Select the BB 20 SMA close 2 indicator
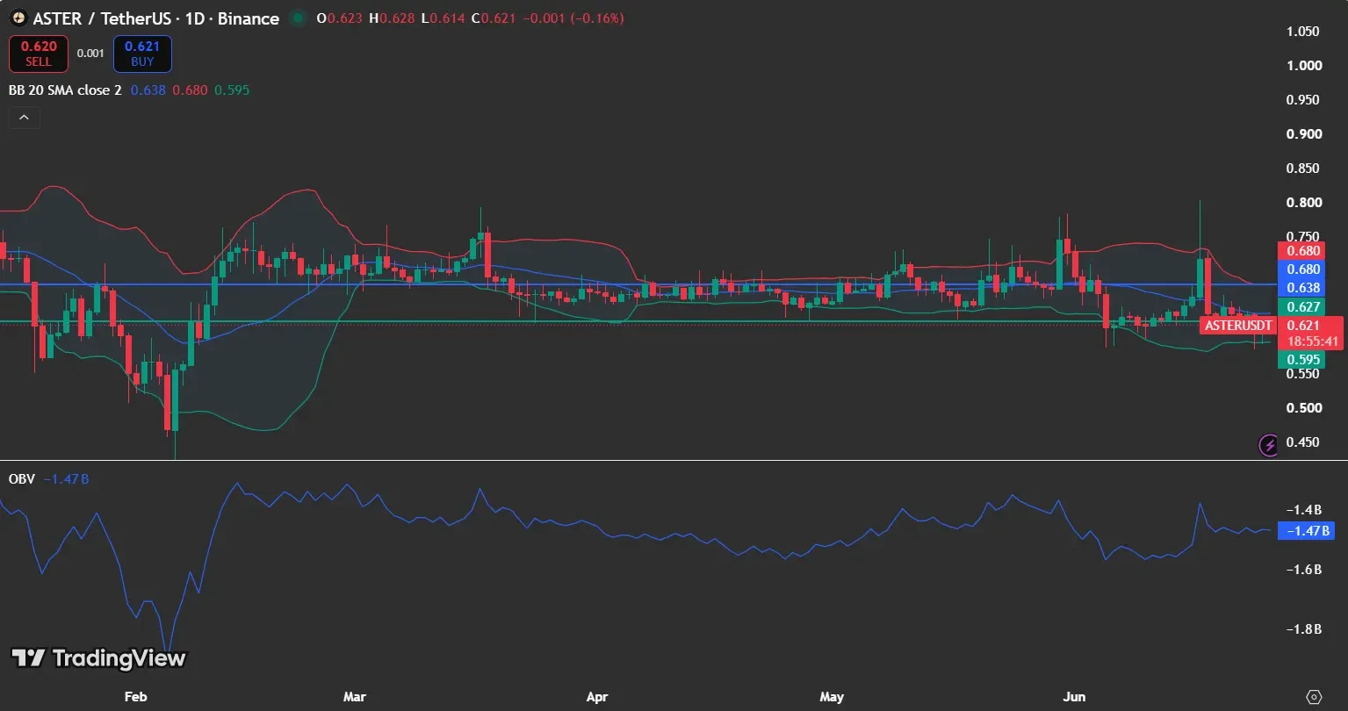This screenshot has width=1348, height=711. point(66,90)
